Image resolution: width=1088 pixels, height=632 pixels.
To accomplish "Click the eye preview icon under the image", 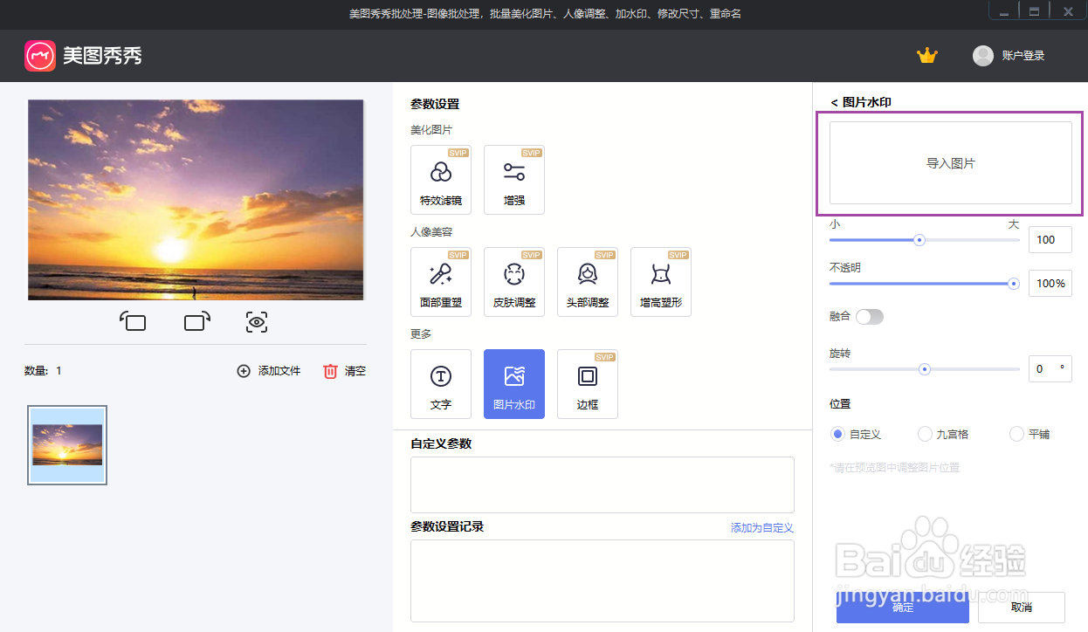I will [256, 322].
